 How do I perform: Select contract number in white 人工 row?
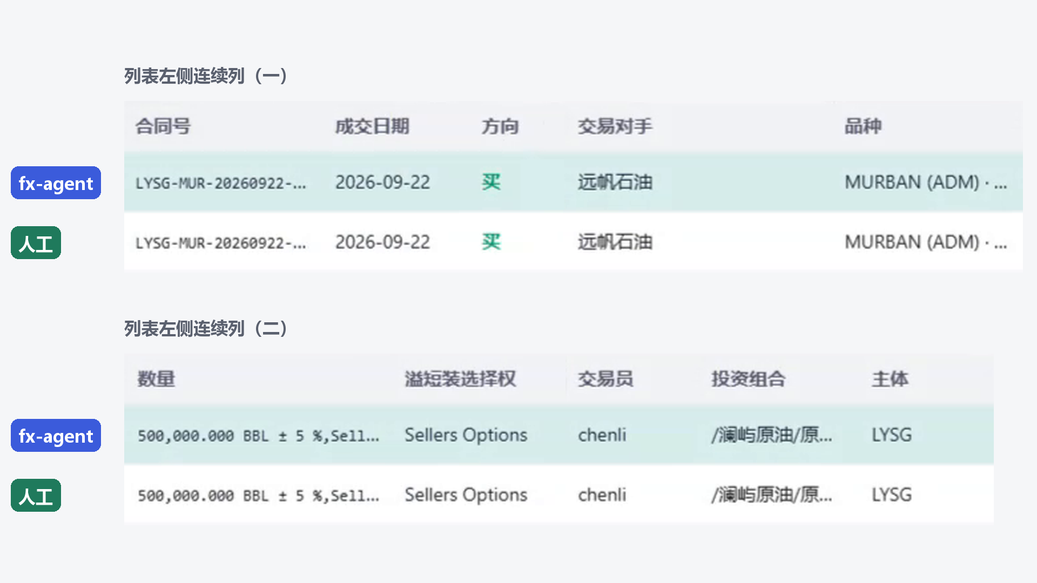(x=221, y=243)
